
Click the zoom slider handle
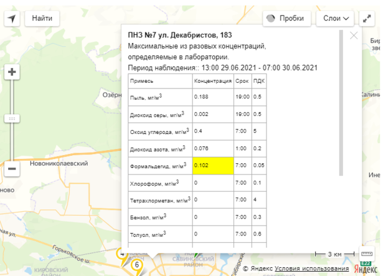click(12, 118)
